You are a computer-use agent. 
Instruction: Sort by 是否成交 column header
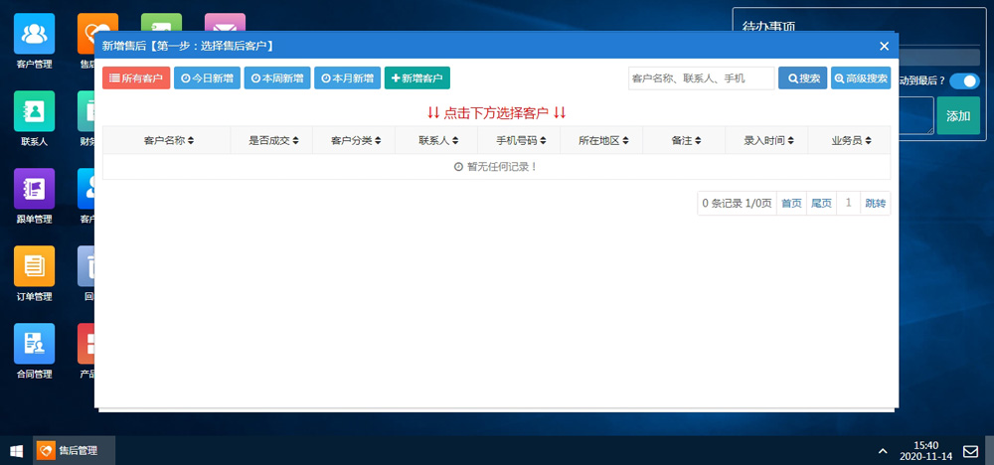coord(272,141)
